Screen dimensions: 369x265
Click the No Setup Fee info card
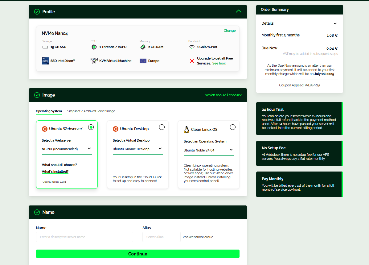coord(299,153)
